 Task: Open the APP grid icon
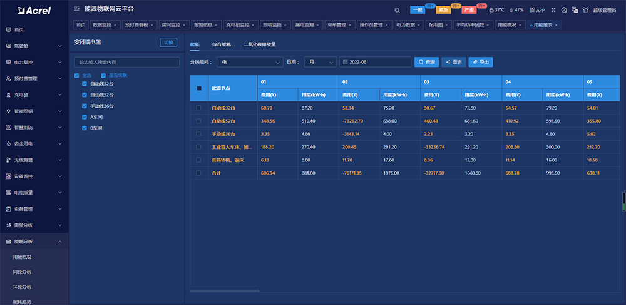[x=536, y=10]
